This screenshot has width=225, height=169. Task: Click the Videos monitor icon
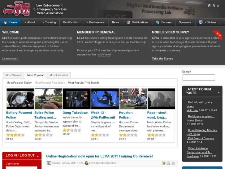click(201, 22)
